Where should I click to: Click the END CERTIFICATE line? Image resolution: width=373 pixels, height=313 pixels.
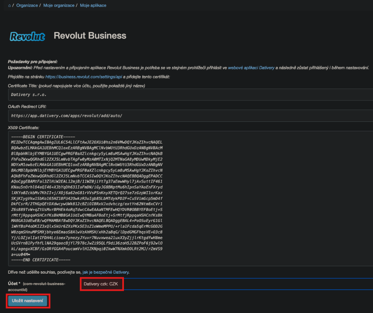coord(41,260)
